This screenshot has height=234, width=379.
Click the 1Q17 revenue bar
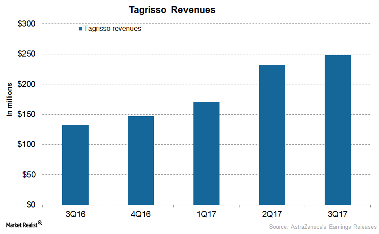coord(206,154)
